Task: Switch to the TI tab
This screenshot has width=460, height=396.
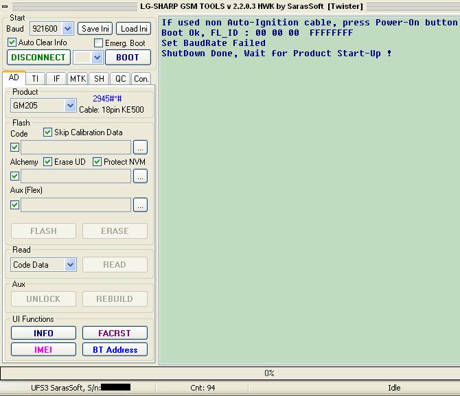Action: point(35,79)
